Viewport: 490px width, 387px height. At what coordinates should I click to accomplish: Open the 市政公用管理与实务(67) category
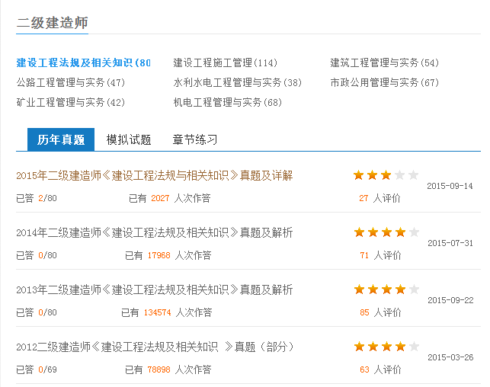[x=385, y=82]
